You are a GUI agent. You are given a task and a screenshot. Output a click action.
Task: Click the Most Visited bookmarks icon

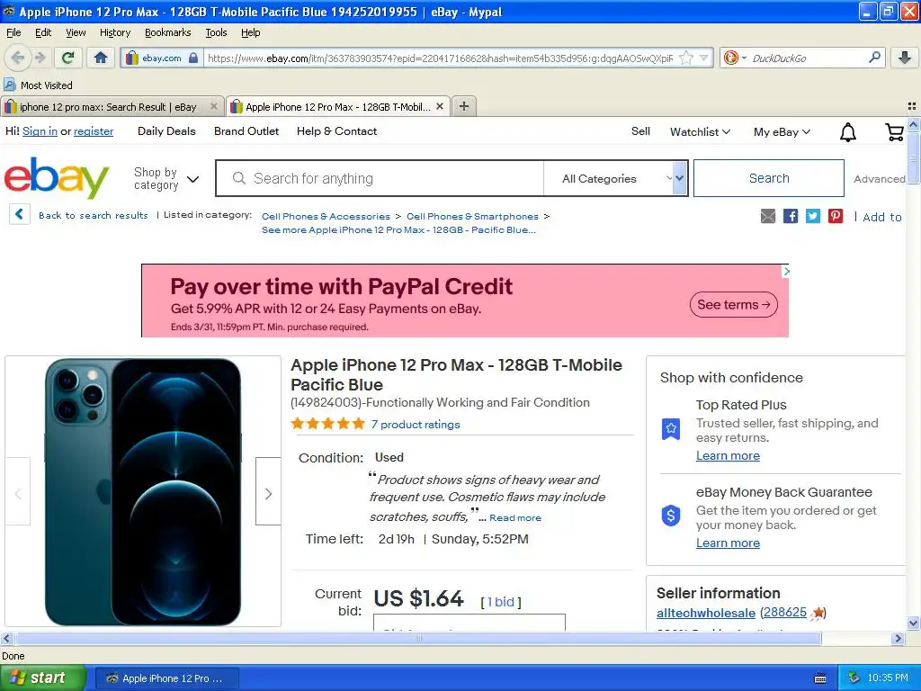(x=9, y=85)
